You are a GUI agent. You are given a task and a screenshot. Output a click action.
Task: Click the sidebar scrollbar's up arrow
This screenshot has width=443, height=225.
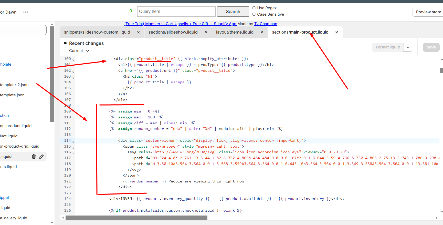(x=52, y=24)
